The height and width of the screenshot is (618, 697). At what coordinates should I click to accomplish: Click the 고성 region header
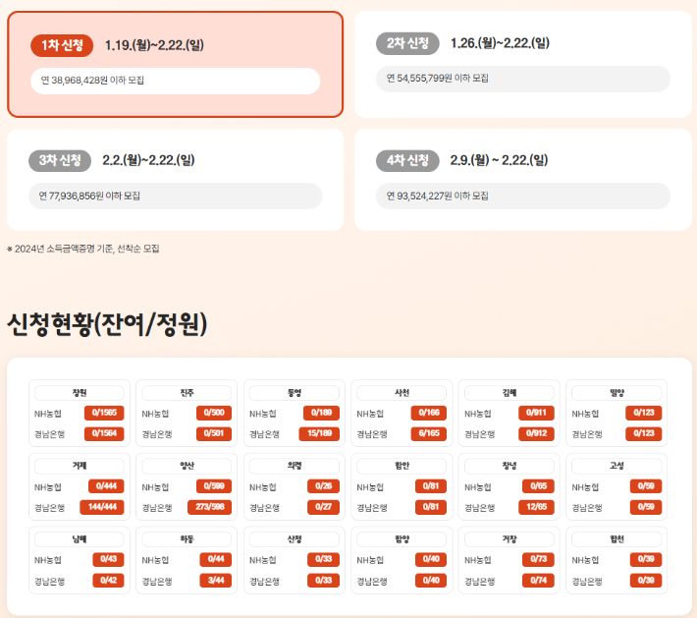coord(617,466)
